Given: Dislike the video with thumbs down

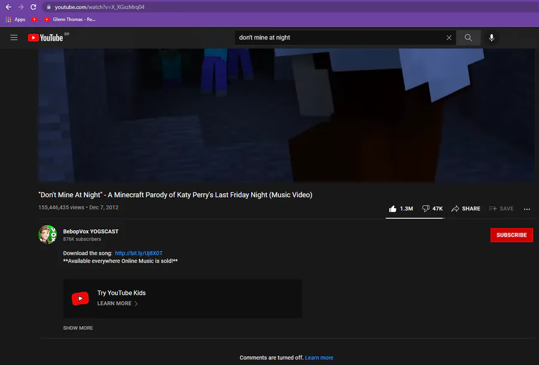Looking at the screenshot, I should click(432, 209).
